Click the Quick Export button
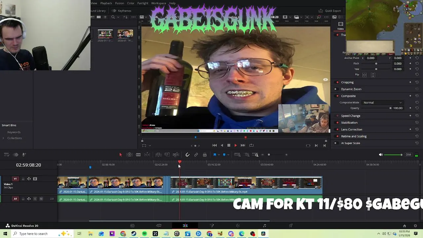 [330, 11]
